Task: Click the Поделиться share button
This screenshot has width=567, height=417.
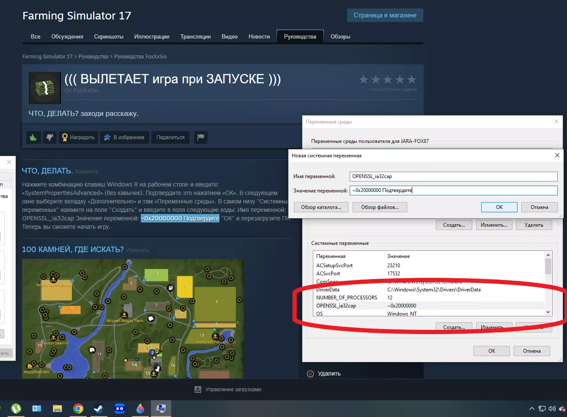Action: 170,137
